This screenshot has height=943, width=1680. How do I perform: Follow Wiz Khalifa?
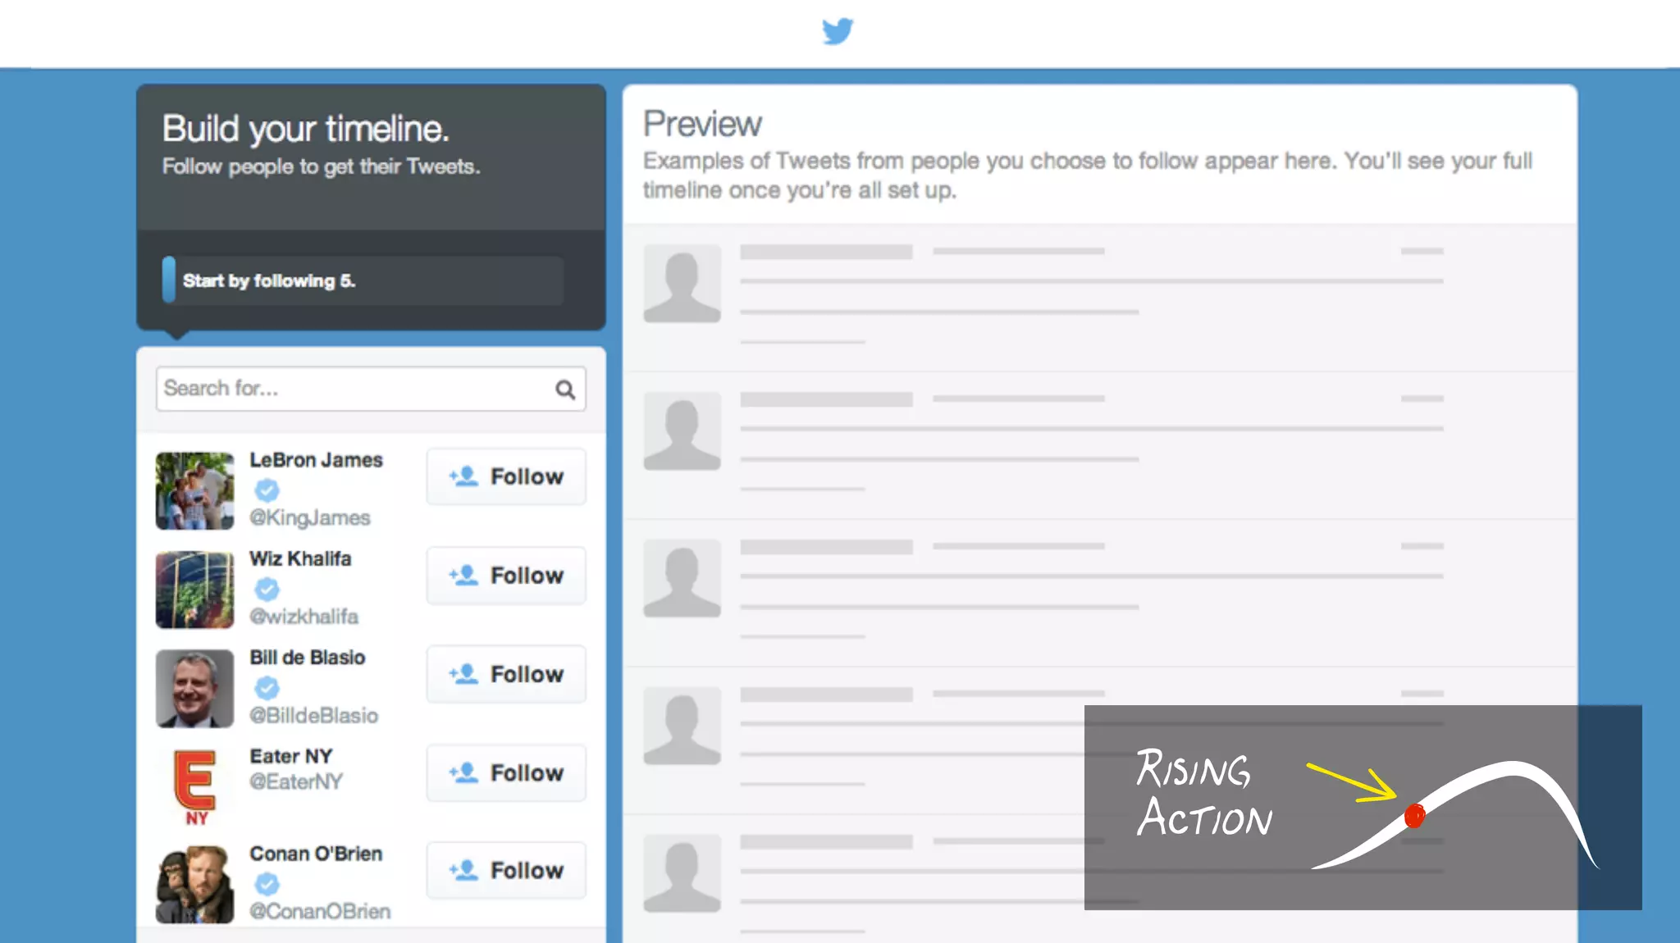click(506, 576)
